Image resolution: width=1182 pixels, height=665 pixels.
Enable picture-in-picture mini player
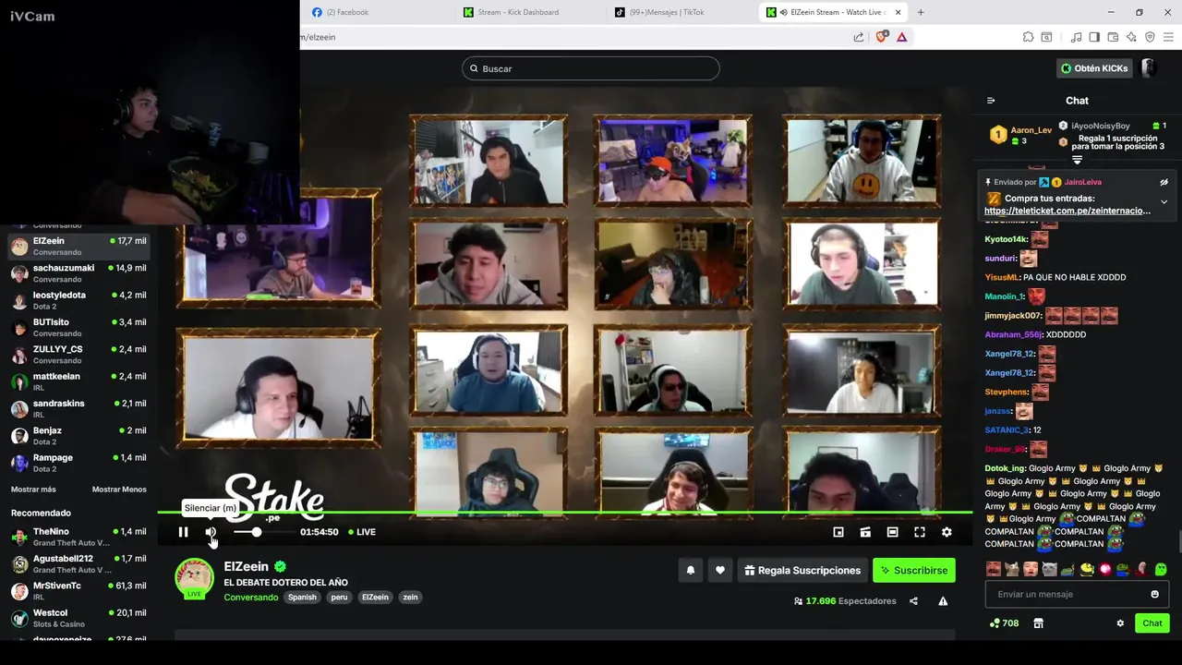point(838,532)
